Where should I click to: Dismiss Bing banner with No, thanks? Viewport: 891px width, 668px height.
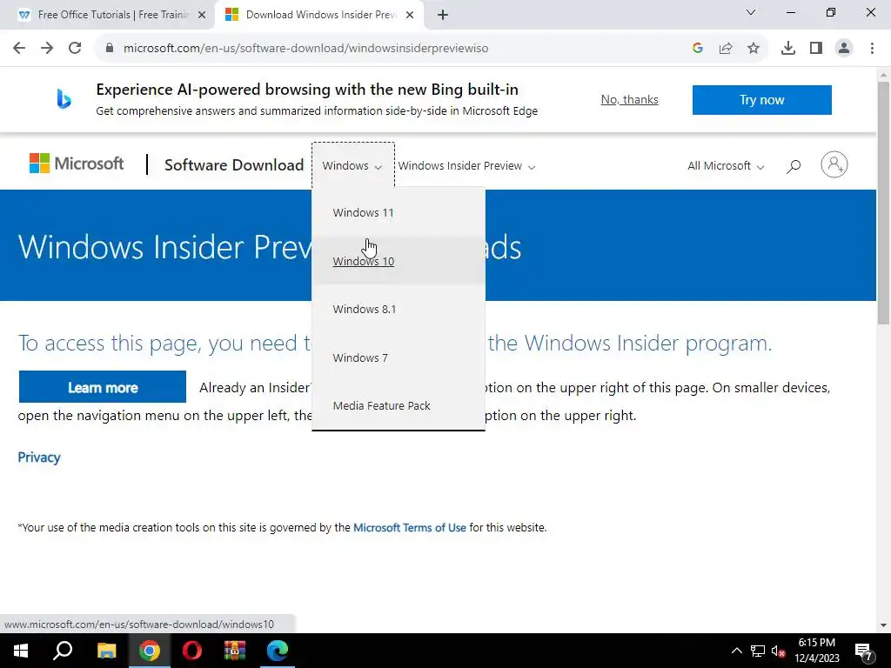click(x=629, y=99)
